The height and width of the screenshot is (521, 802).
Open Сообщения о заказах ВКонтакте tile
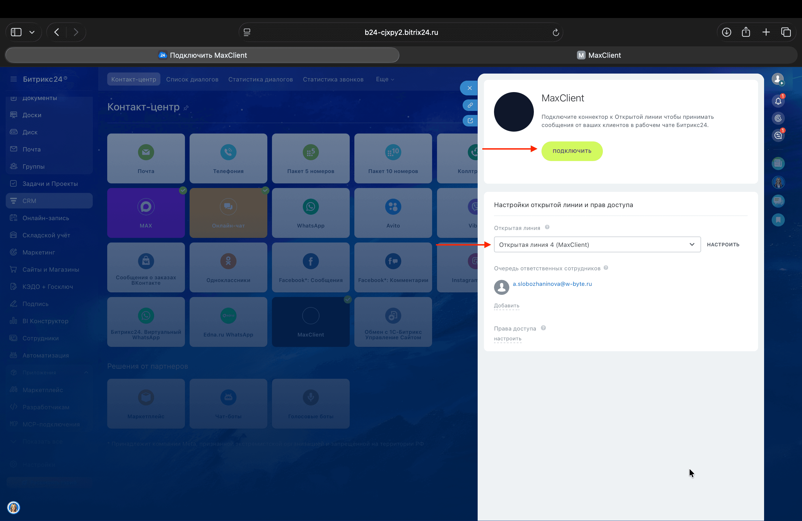(x=146, y=268)
